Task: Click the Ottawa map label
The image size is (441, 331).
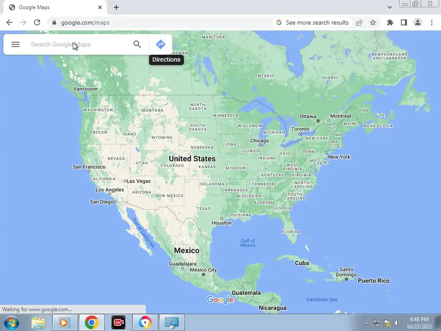Action: pos(307,116)
